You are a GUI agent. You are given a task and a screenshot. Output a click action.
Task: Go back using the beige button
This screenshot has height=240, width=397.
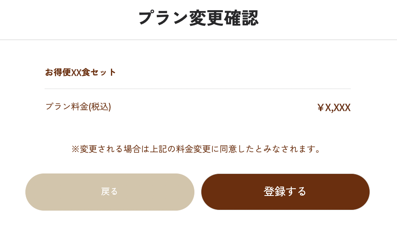tap(110, 192)
